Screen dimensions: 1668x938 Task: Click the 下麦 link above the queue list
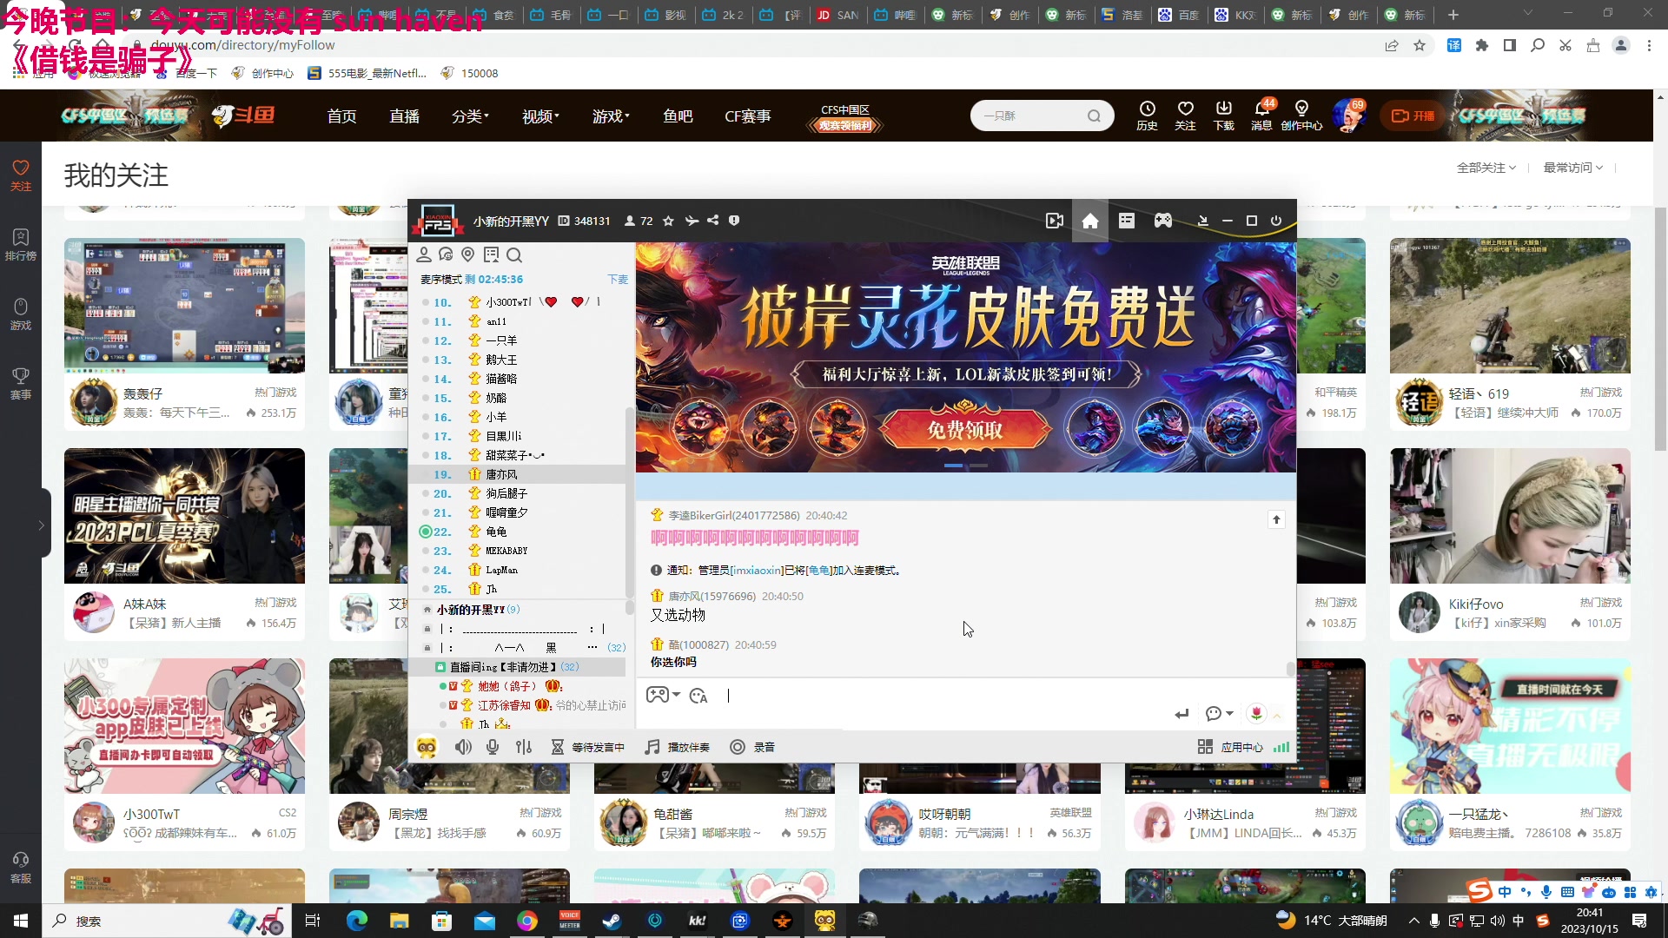pyautogui.click(x=618, y=279)
